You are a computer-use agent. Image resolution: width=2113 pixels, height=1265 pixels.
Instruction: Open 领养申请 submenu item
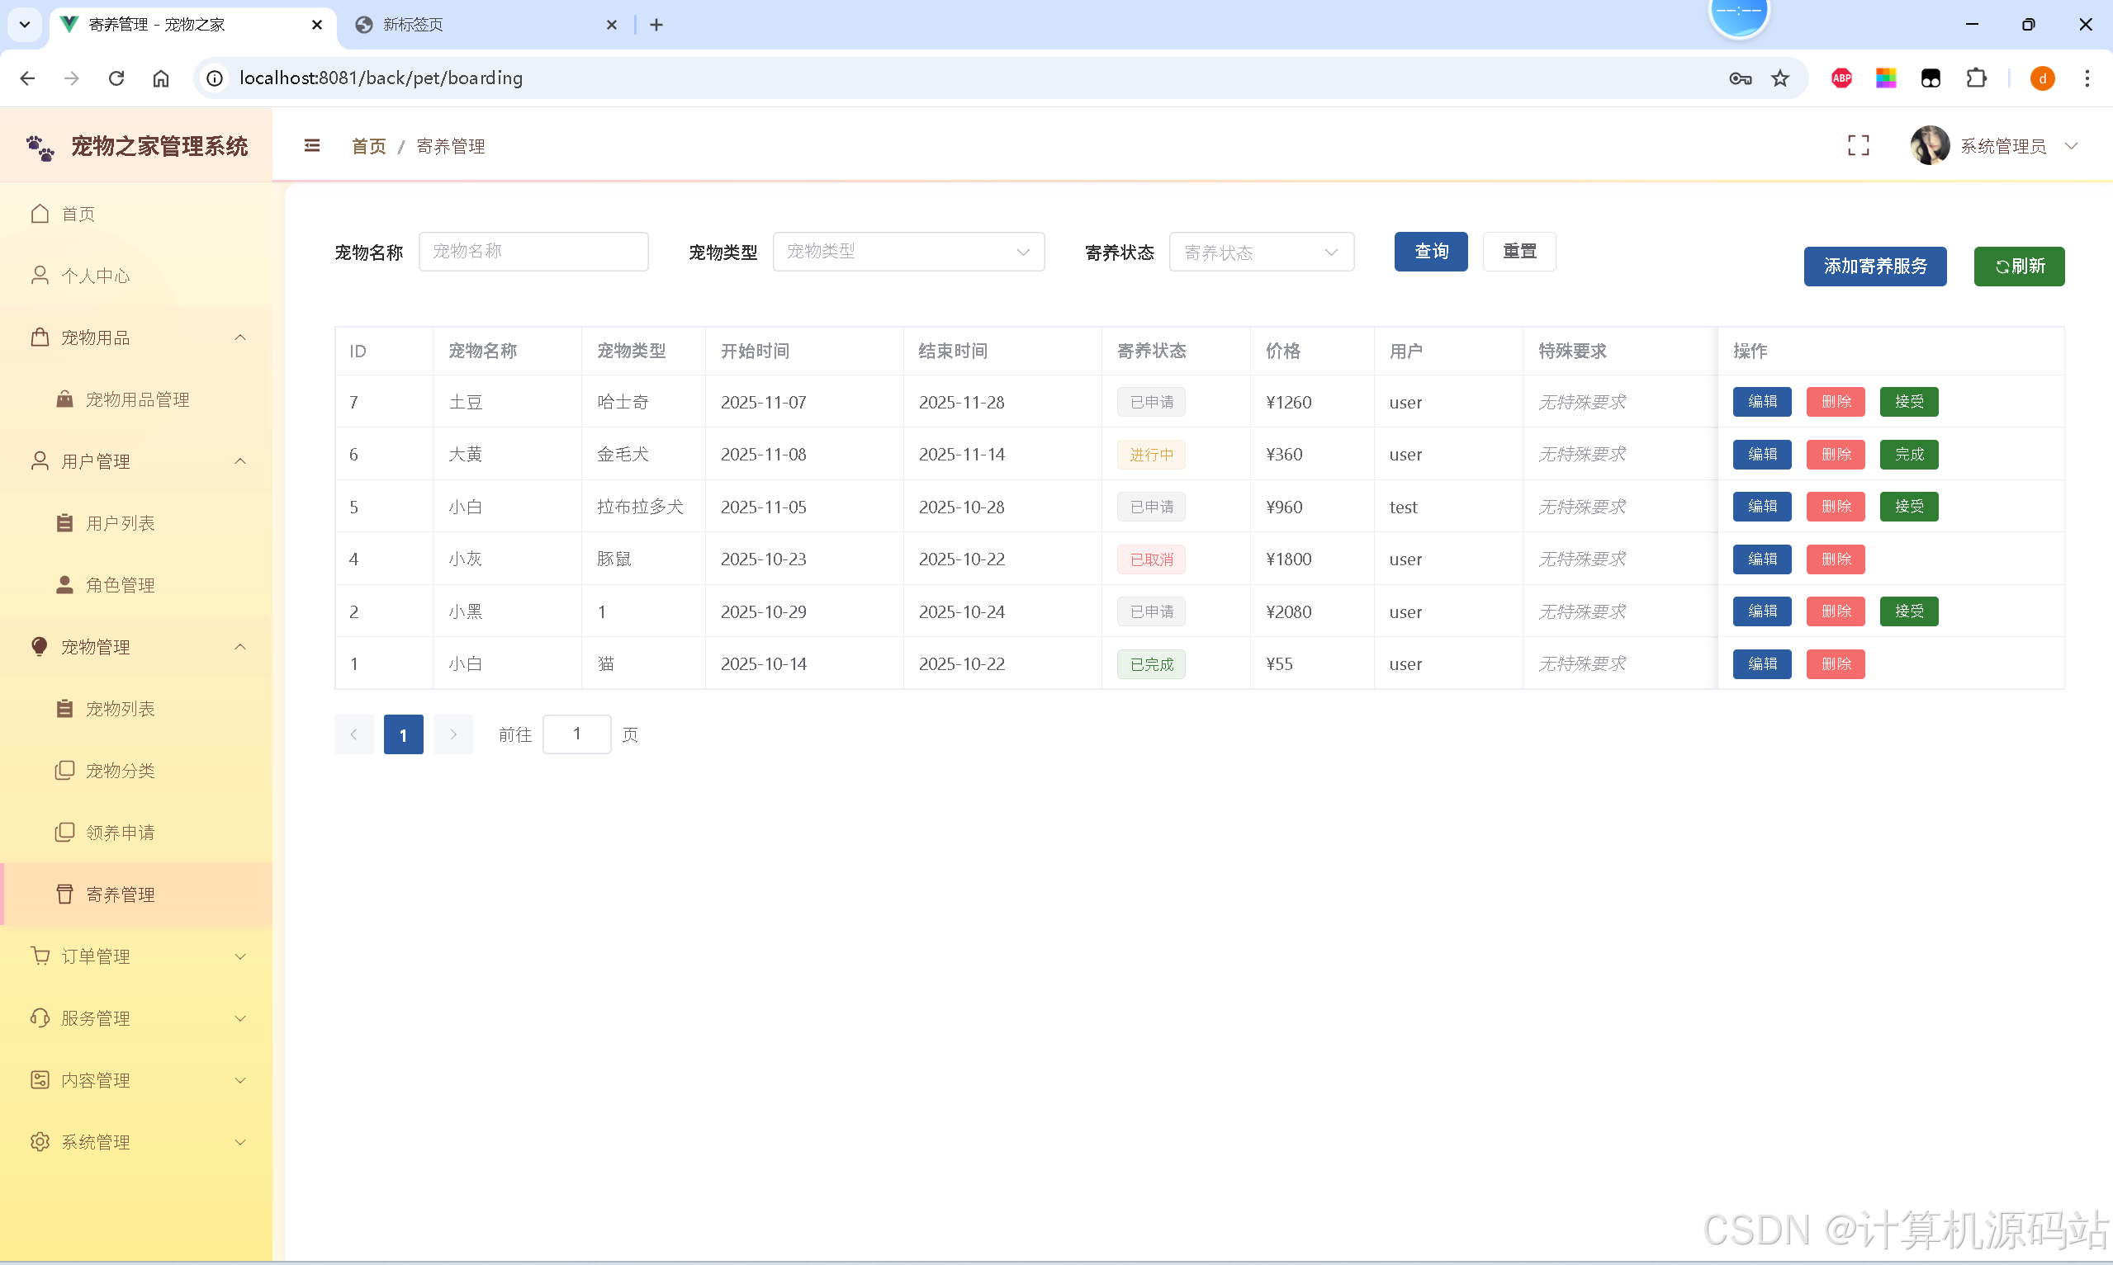coord(136,832)
